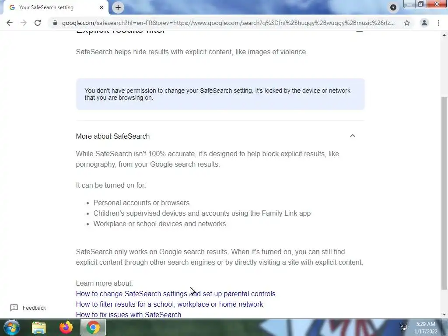Screen dimensions: 448x336
Task: Open How to fix issues with SafeSearch link
Action: (129, 315)
